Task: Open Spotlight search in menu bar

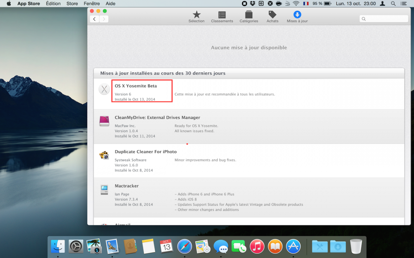Action: (393, 3)
